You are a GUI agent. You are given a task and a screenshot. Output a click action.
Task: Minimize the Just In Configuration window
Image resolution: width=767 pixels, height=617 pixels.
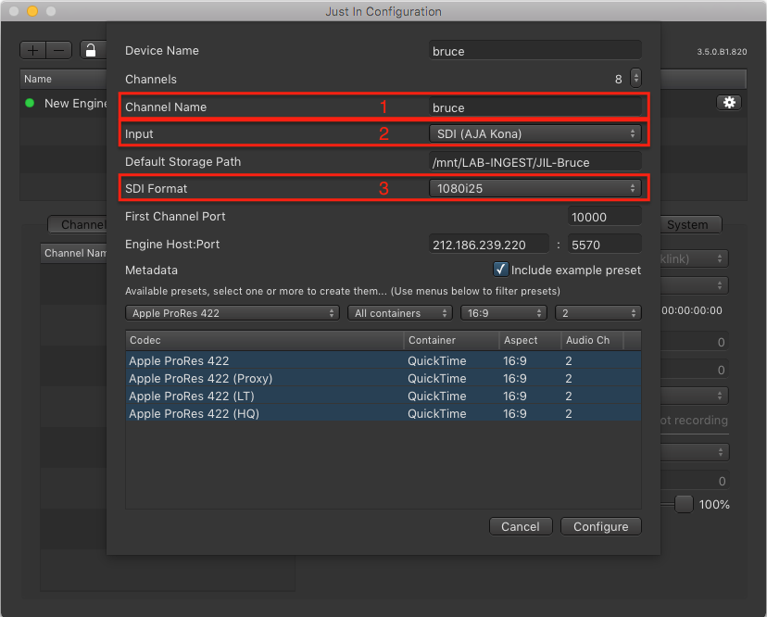point(32,11)
